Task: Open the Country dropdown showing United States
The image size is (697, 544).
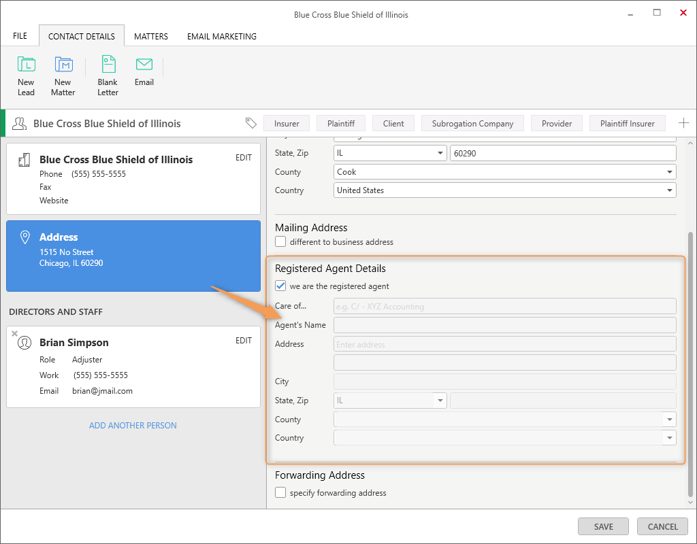Action: (505, 190)
